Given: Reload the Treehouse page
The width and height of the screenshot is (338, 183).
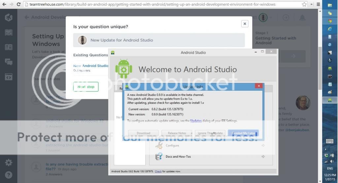Looking at the screenshot, I should 18,4.
